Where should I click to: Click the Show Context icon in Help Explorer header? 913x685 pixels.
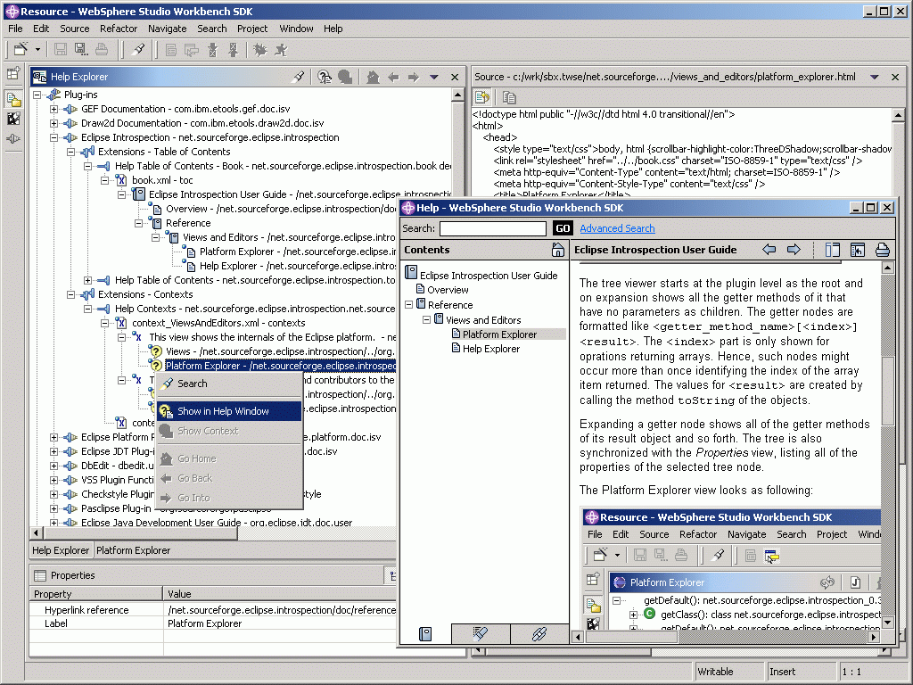click(345, 77)
